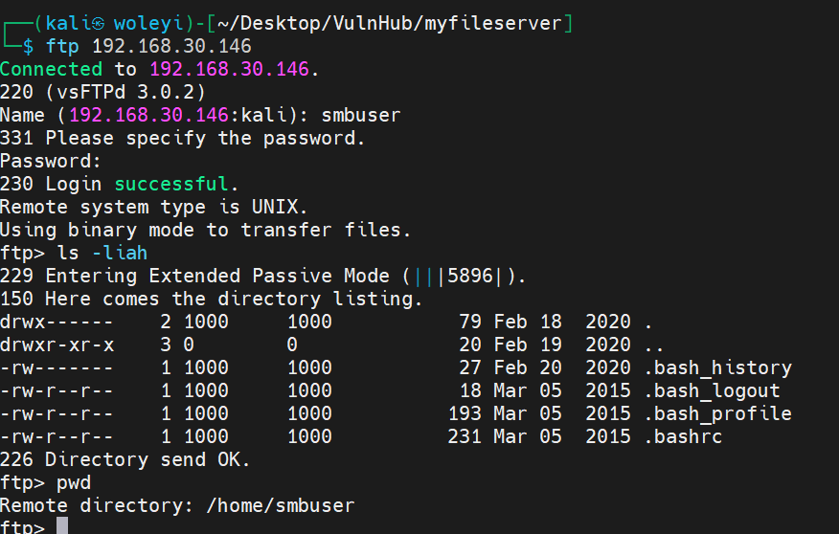Click the username 'smbuser' after Name prompt

tap(360, 115)
